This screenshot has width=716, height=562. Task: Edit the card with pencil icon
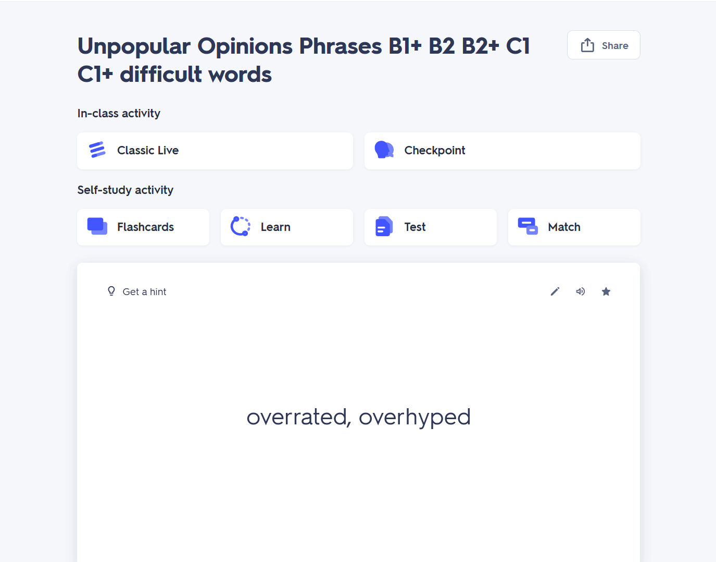555,291
